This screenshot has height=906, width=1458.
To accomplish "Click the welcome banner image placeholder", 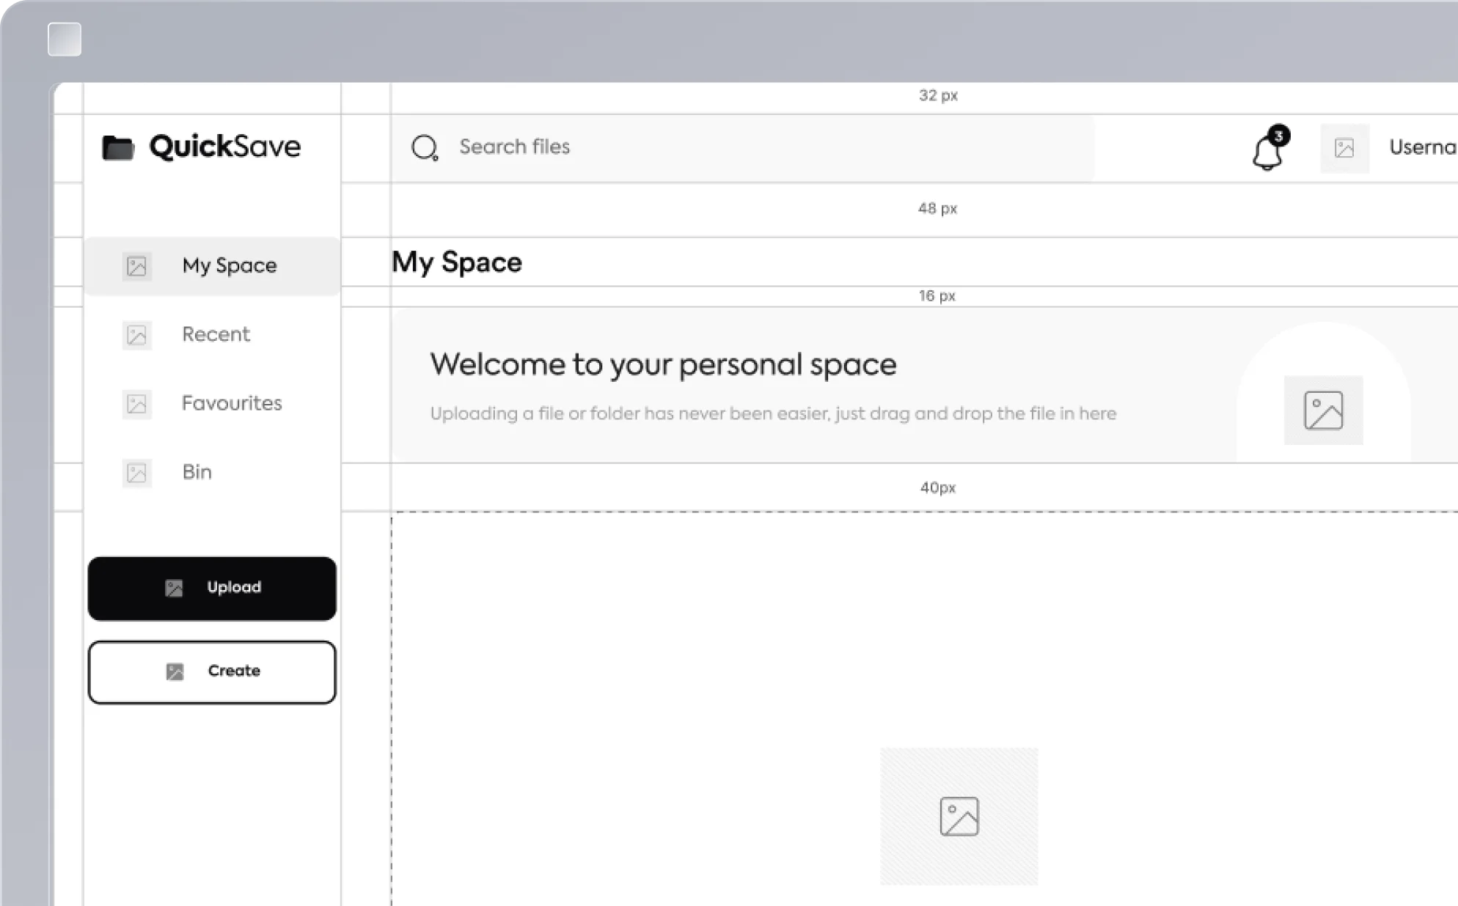I will point(1323,410).
